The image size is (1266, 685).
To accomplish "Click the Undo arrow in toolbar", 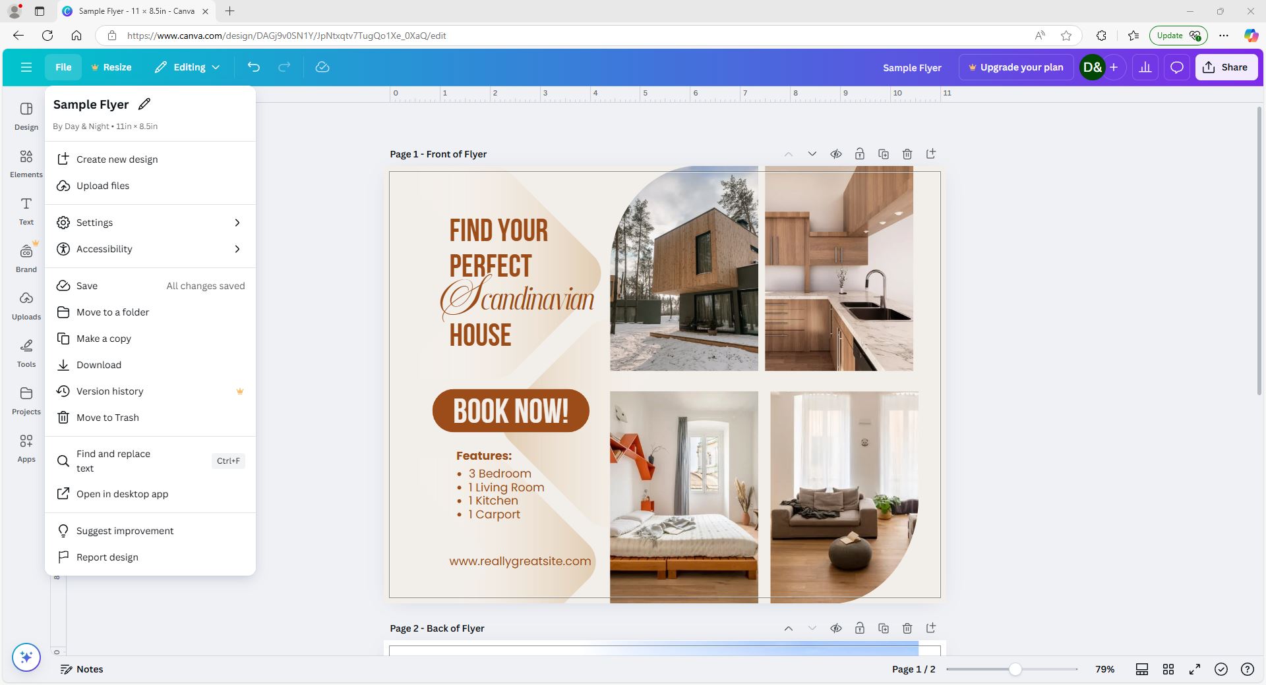I will click(x=253, y=67).
